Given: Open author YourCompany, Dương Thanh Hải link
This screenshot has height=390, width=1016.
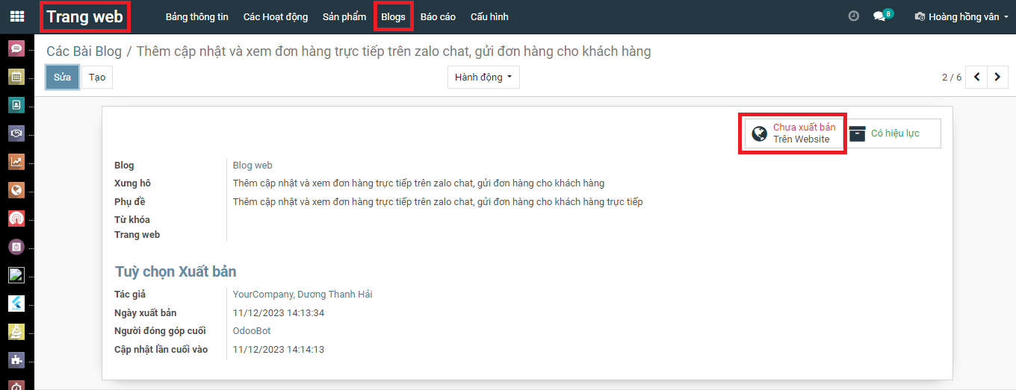Looking at the screenshot, I should pos(303,295).
